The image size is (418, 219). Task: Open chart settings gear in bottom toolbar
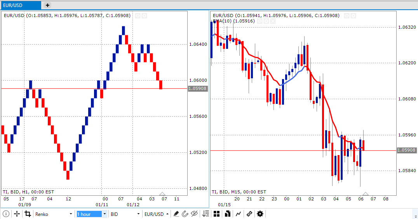pyautogui.click(x=260, y=214)
